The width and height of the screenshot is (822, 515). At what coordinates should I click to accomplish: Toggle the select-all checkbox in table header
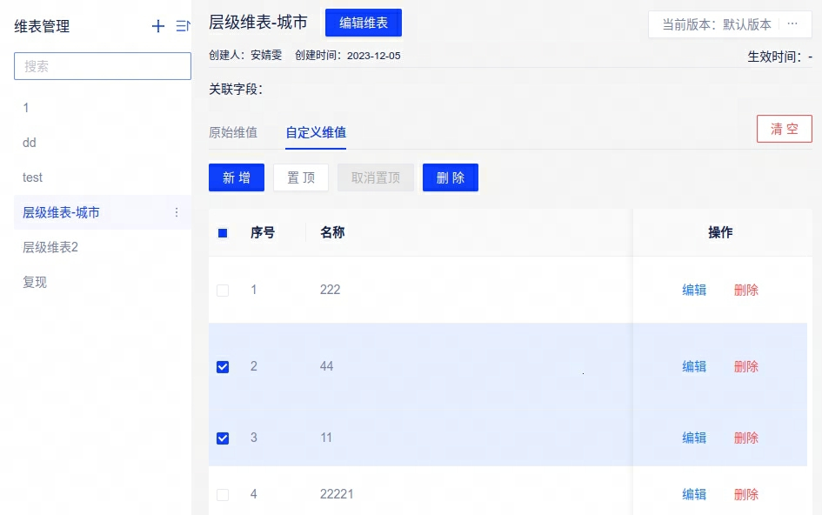[x=223, y=233]
